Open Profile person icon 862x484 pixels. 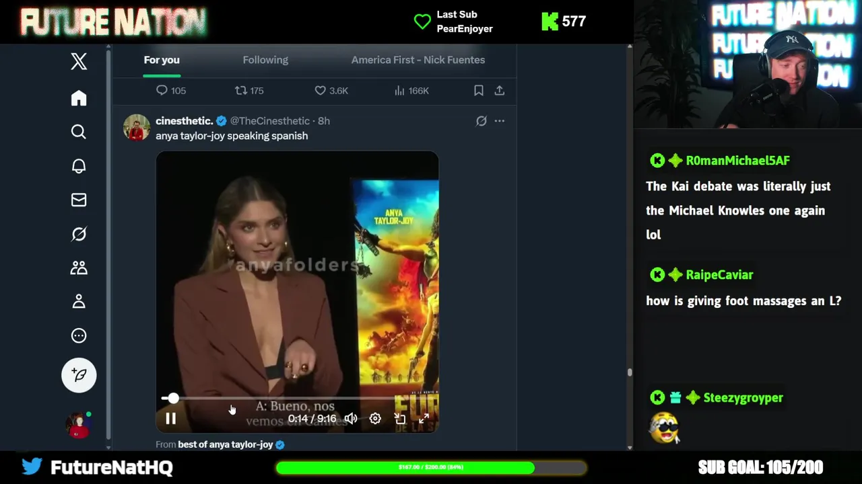click(x=79, y=301)
